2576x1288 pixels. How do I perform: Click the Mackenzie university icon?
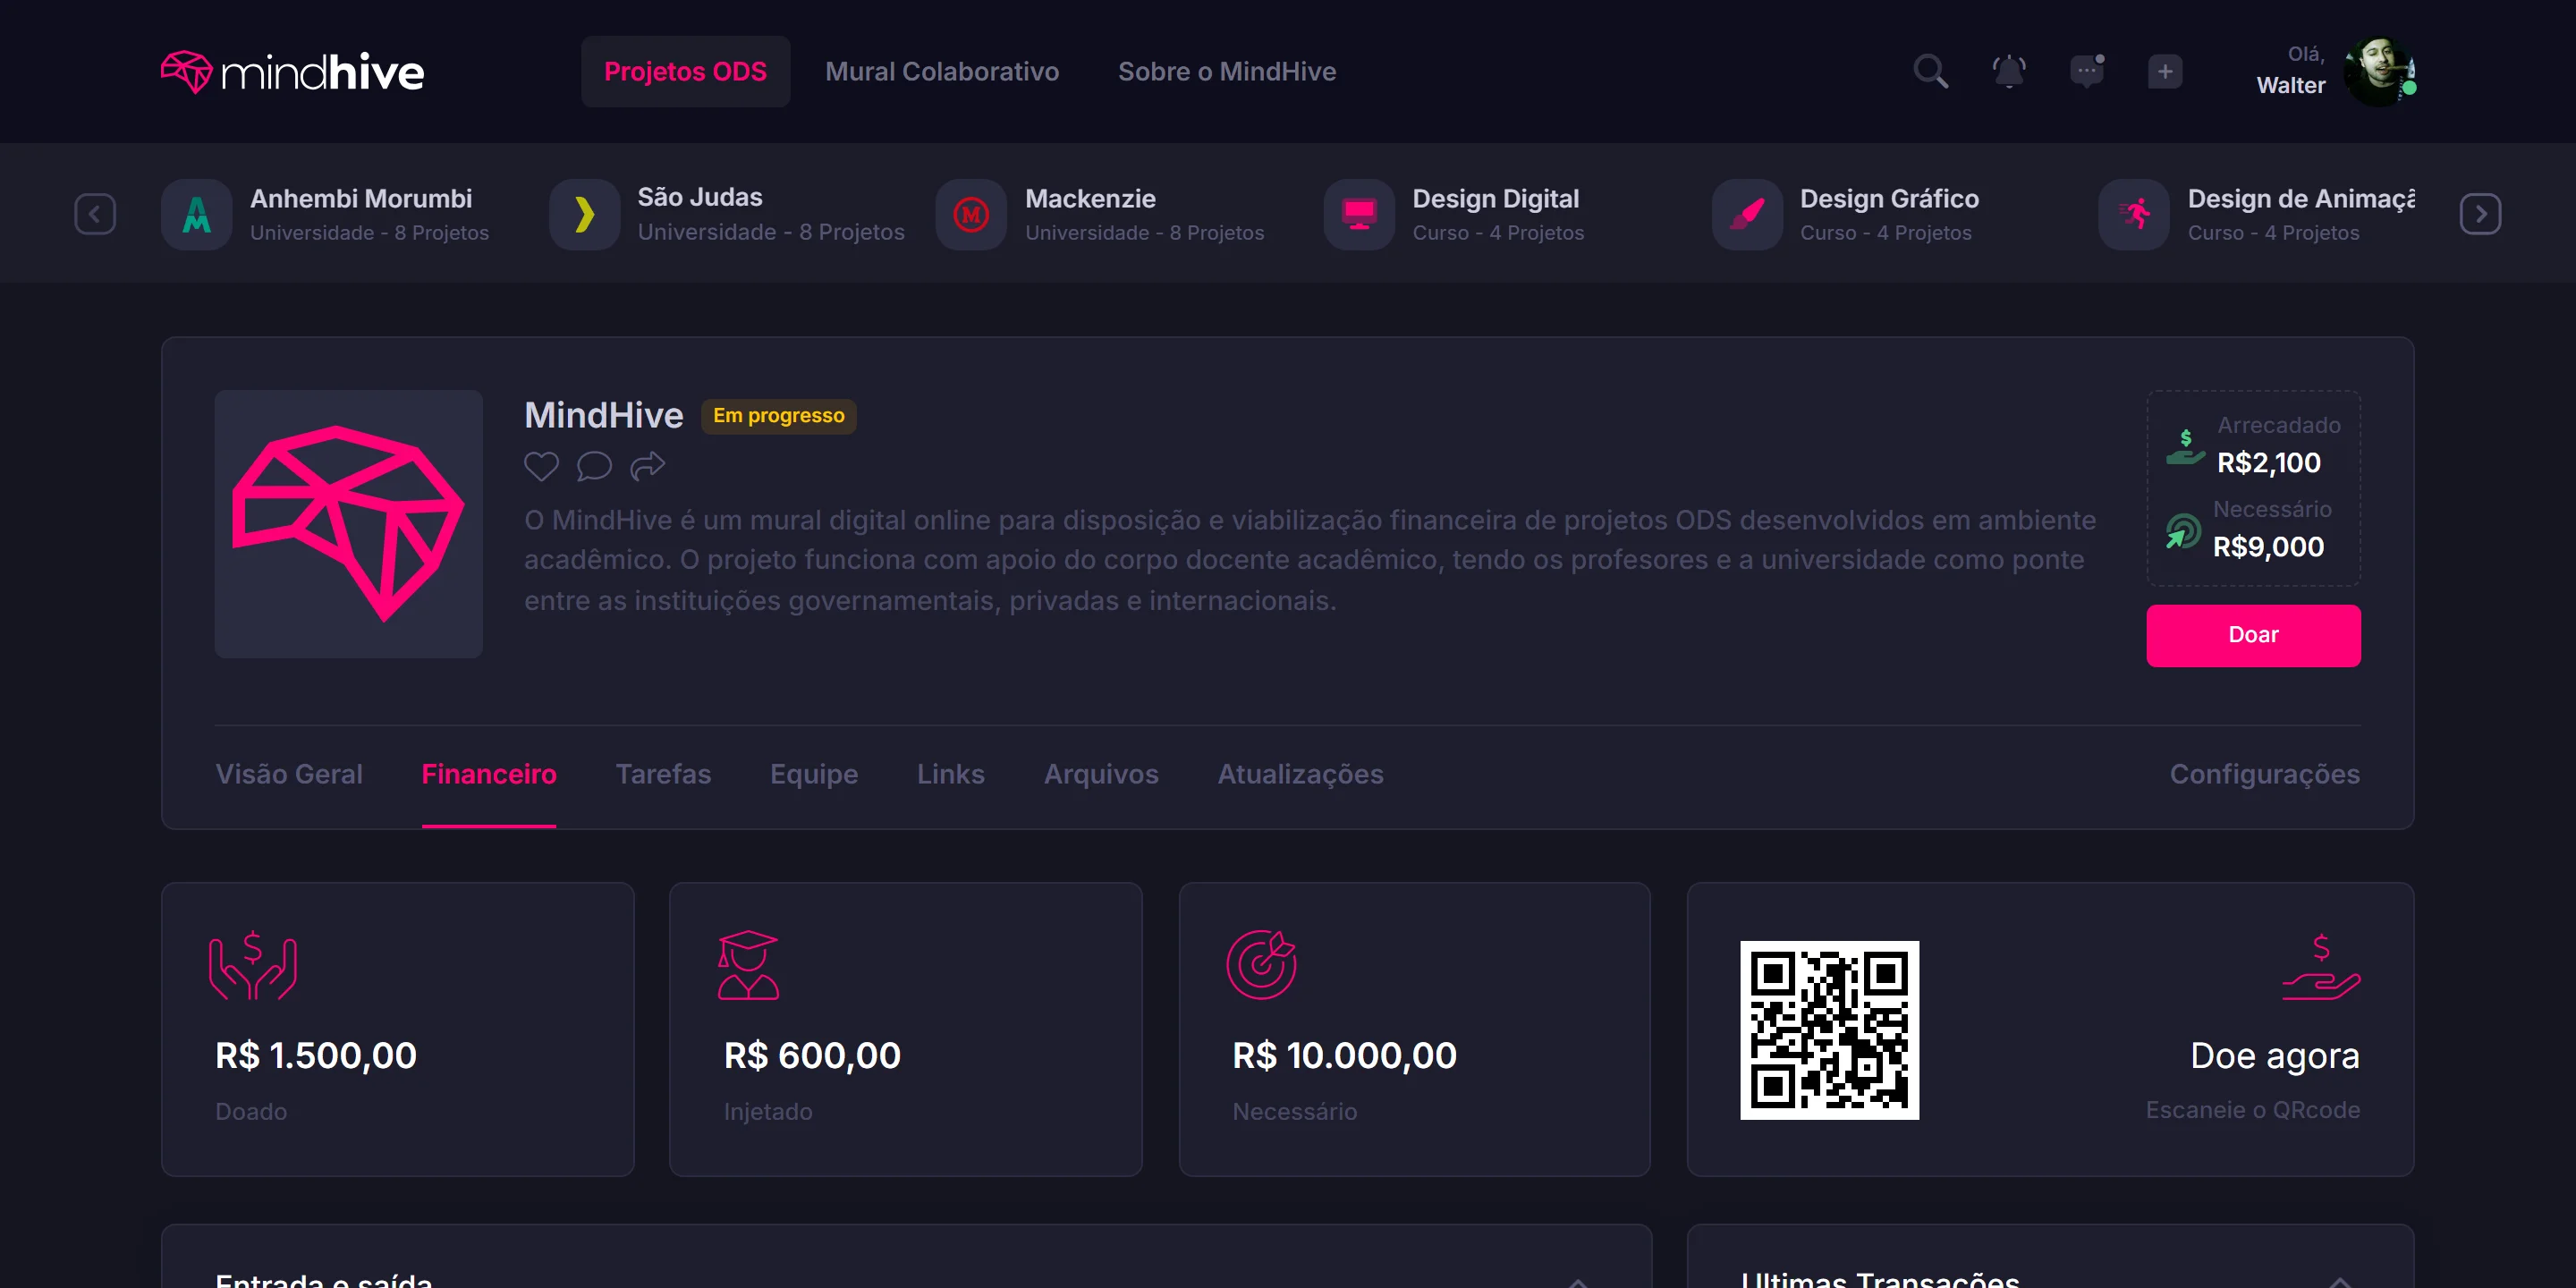point(971,214)
